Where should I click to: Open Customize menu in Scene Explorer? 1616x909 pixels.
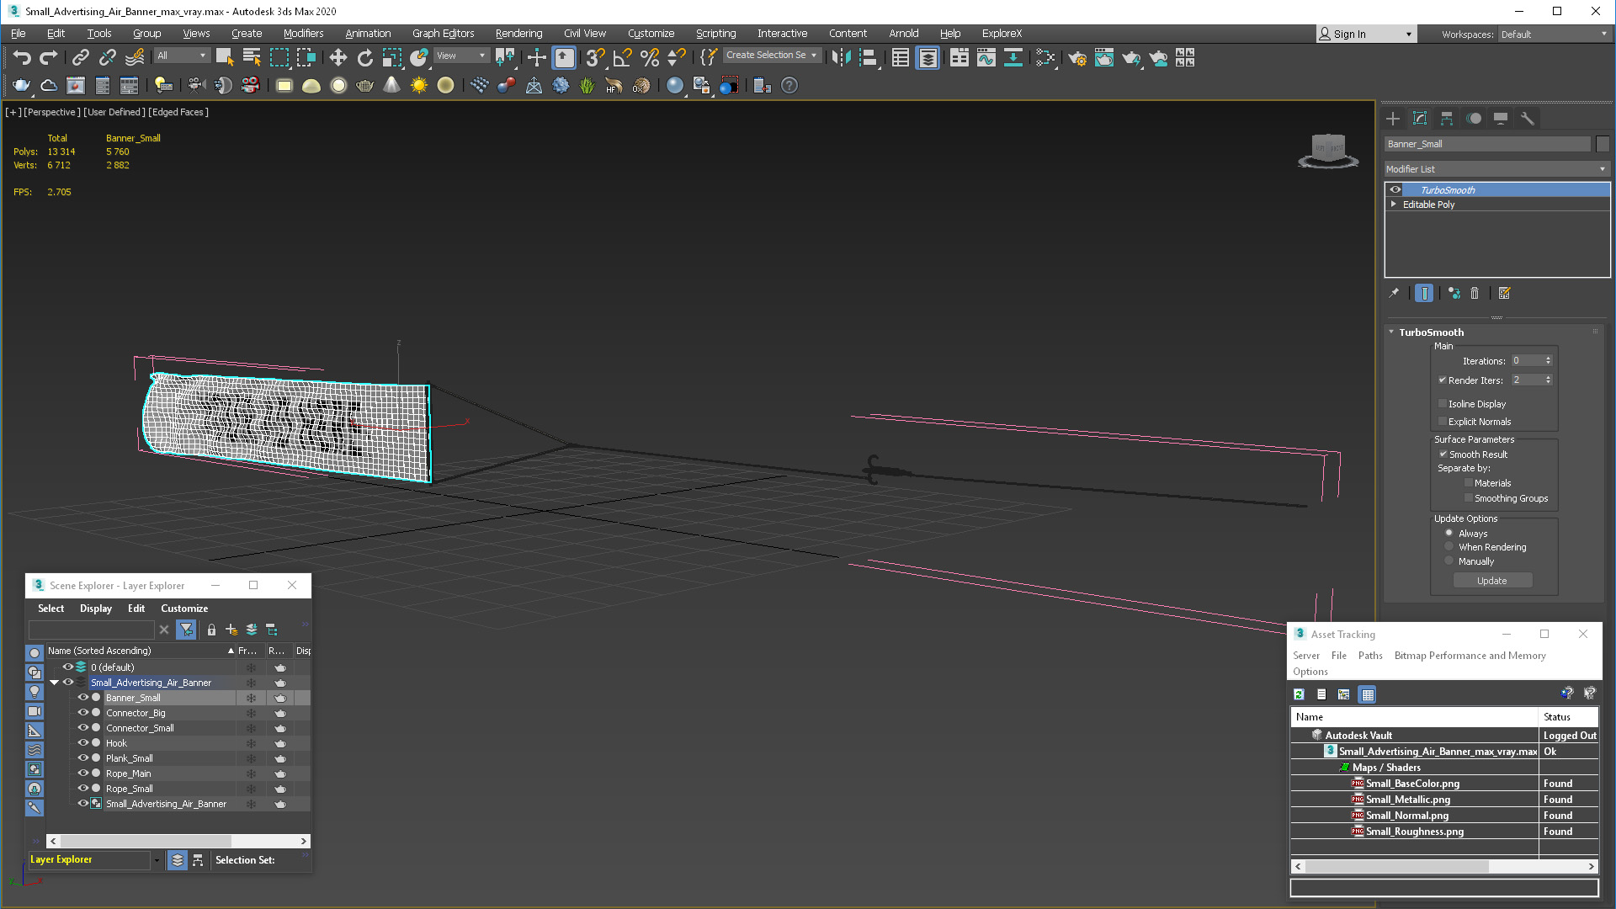[x=184, y=609]
